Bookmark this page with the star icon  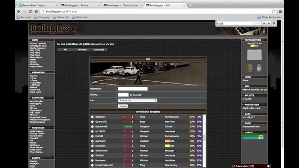point(274,11)
